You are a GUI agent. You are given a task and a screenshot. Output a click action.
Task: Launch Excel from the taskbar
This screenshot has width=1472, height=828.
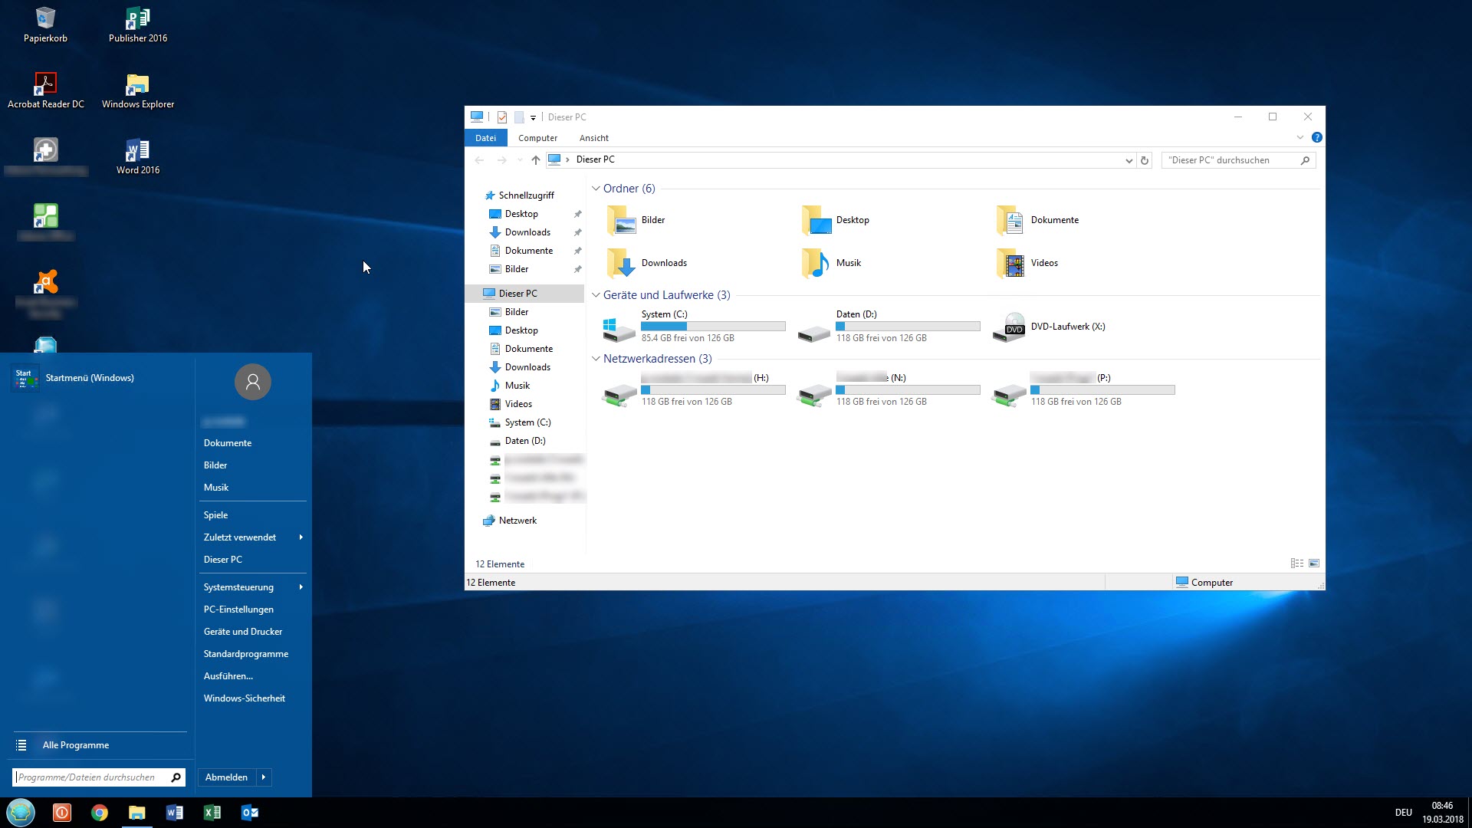pos(212,813)
